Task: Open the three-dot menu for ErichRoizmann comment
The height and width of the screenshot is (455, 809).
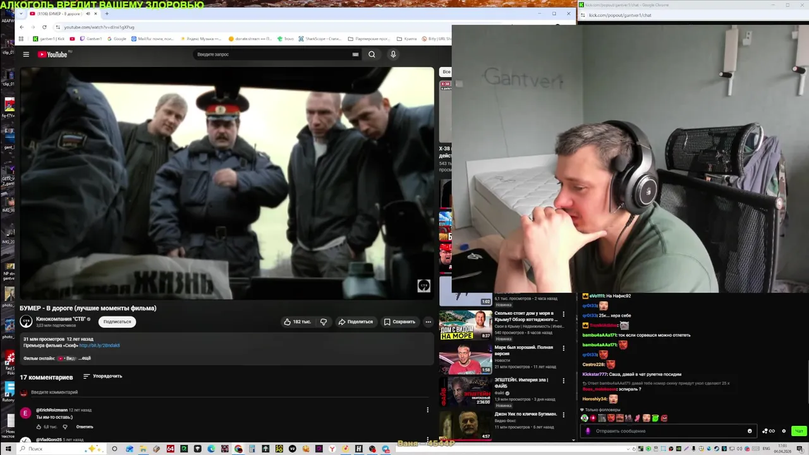Action: 427,409
